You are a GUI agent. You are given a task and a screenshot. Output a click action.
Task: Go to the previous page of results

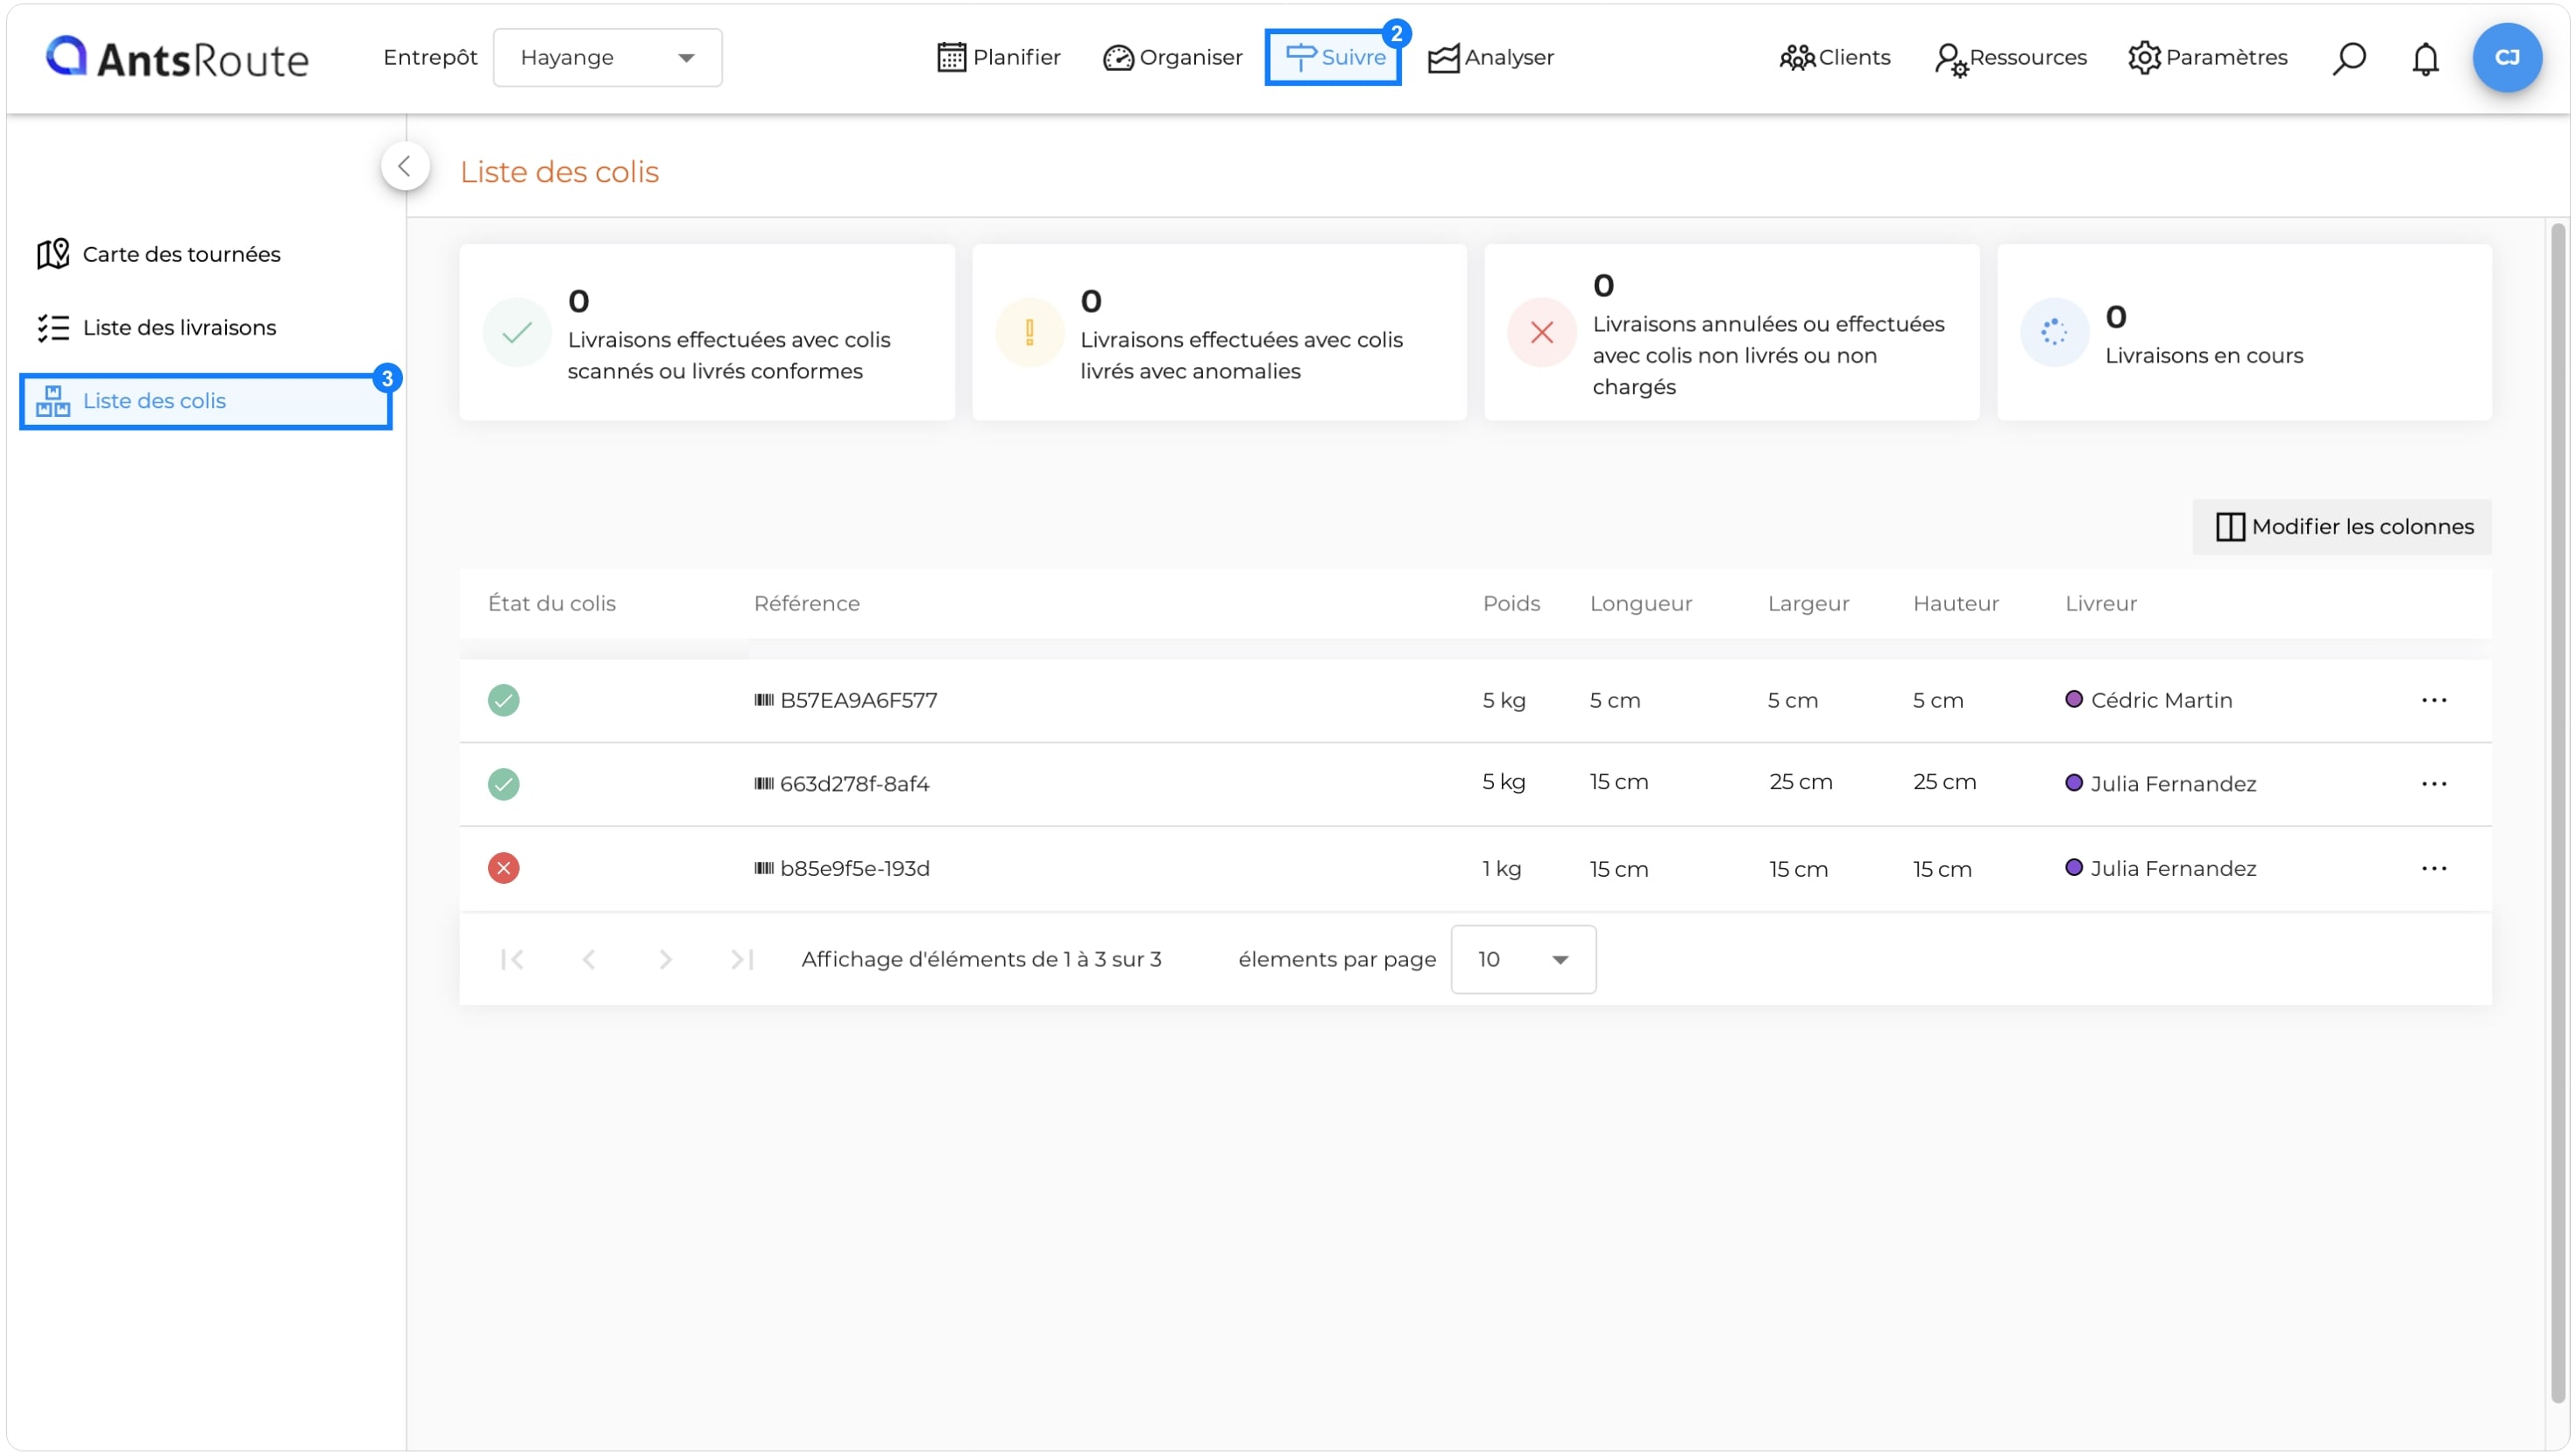[x=588, y=959]
